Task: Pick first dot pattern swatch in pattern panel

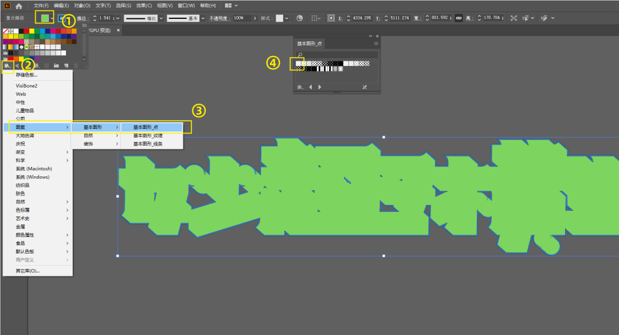Action: click(299, 63)
